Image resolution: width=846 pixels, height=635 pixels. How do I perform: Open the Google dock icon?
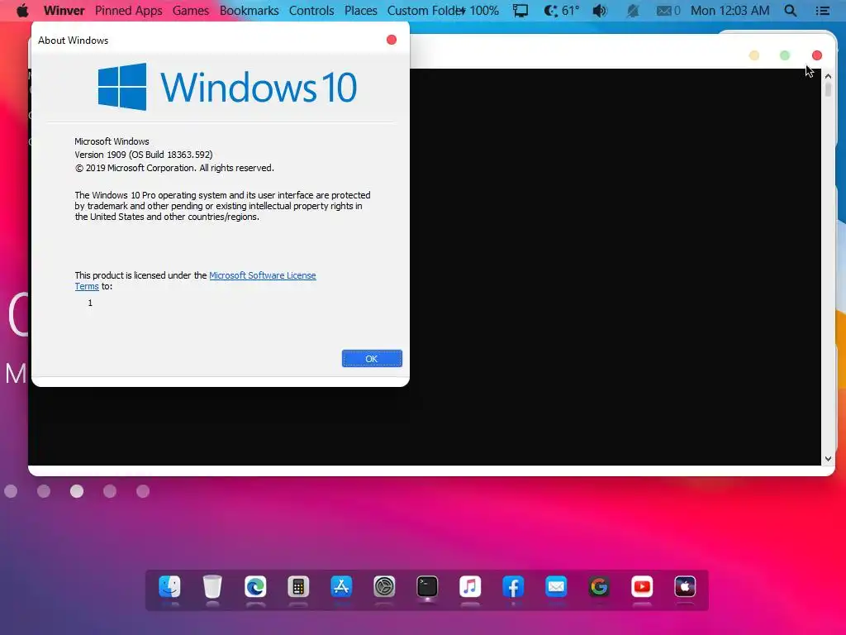point(599,587)
